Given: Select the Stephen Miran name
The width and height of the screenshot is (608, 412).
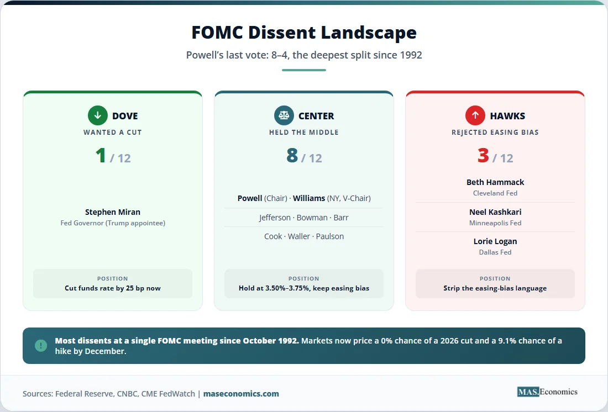Looking at the screenshot, I should pyautogui.click(x=112, y=212).
